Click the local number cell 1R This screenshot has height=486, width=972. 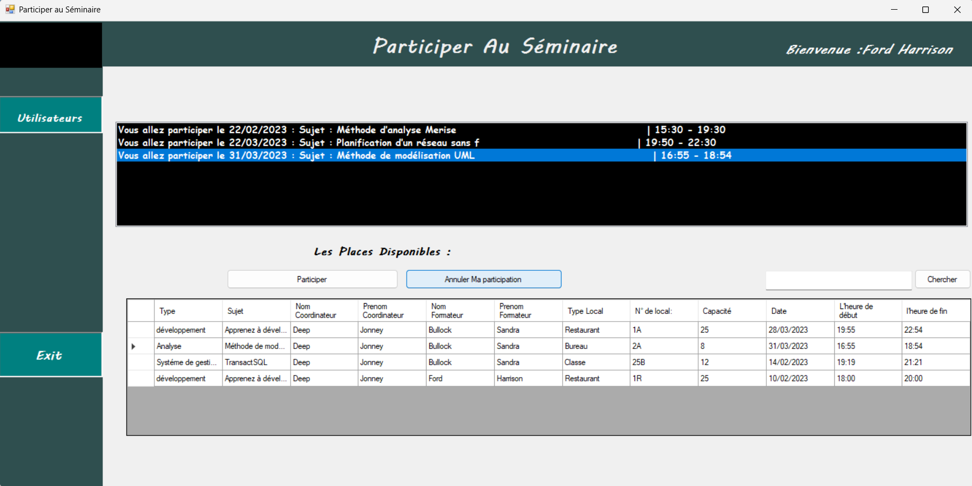(x=664, y=379)
